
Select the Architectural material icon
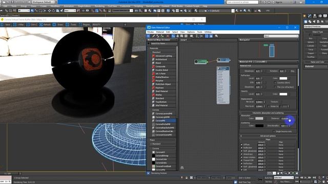(153, 59)
